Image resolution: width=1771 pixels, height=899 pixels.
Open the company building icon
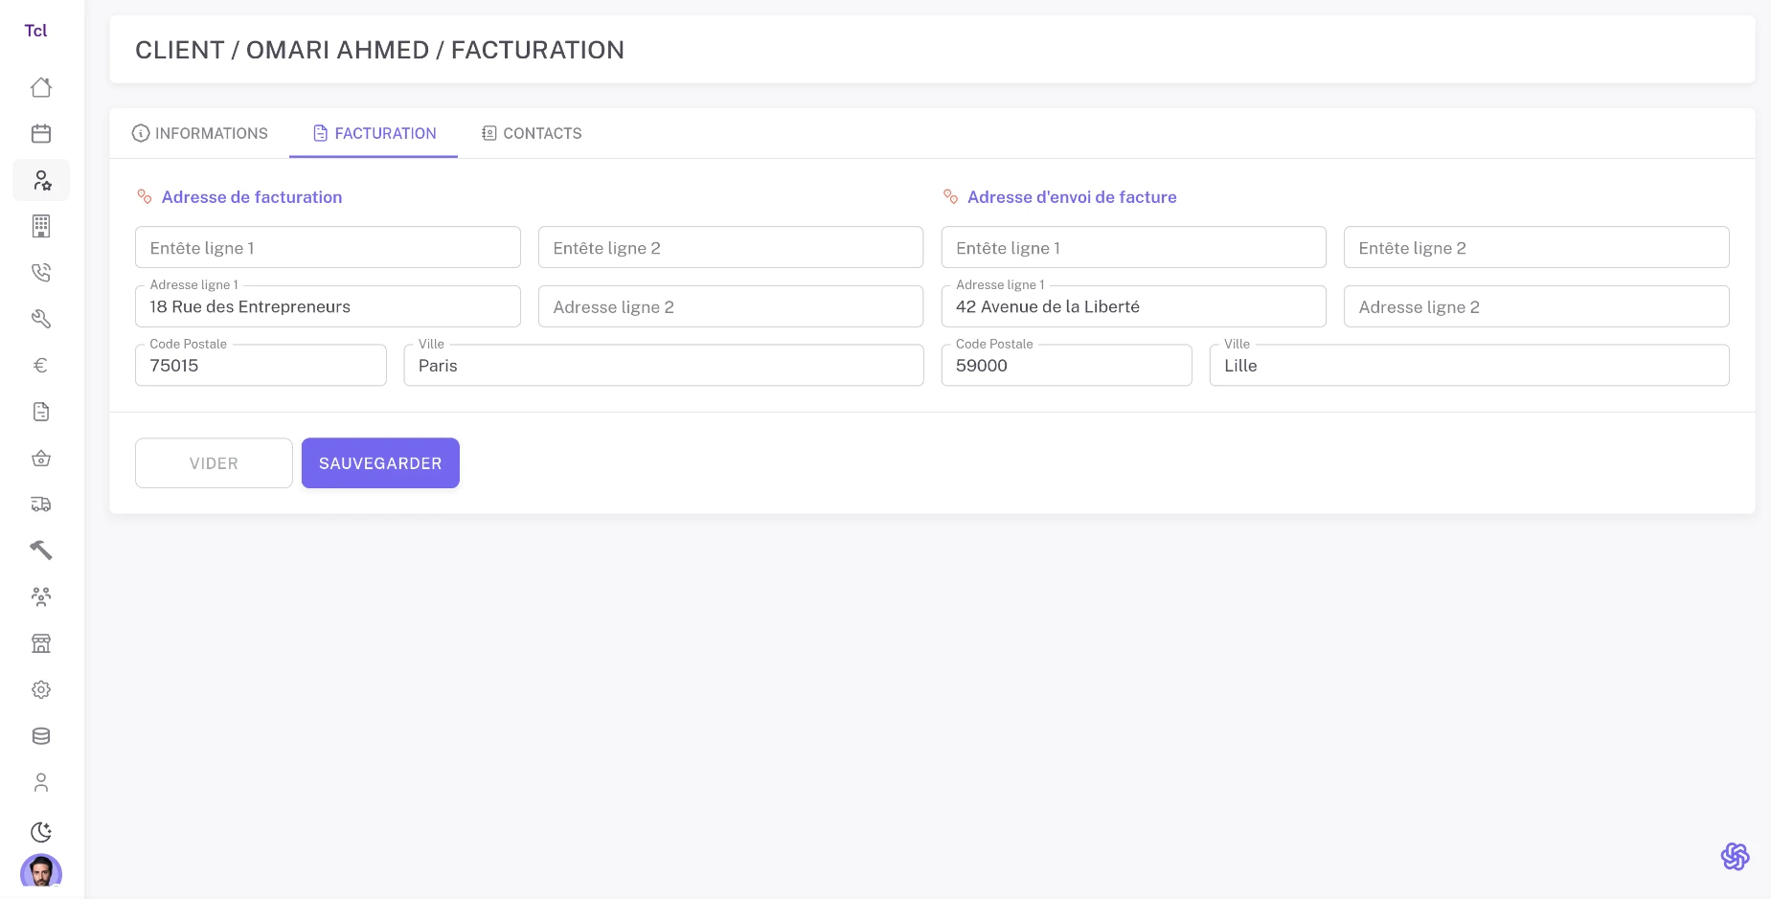coord(41,227)
